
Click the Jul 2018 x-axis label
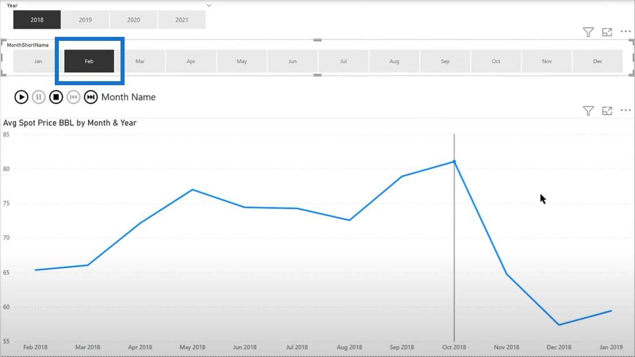[x=297, y=347]
